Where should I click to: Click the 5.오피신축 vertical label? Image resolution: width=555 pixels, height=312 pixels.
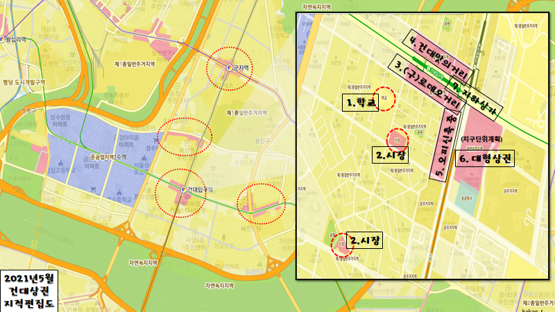point(445,146)
